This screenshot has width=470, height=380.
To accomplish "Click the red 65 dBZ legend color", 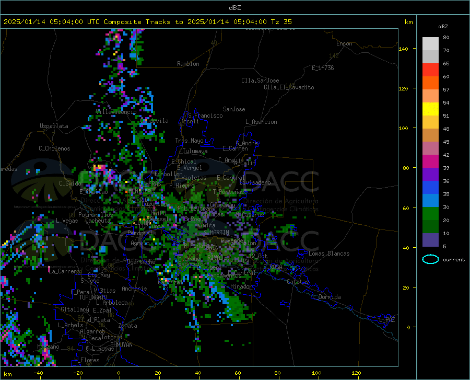I will pyautogui.click(x=430, y=70).
